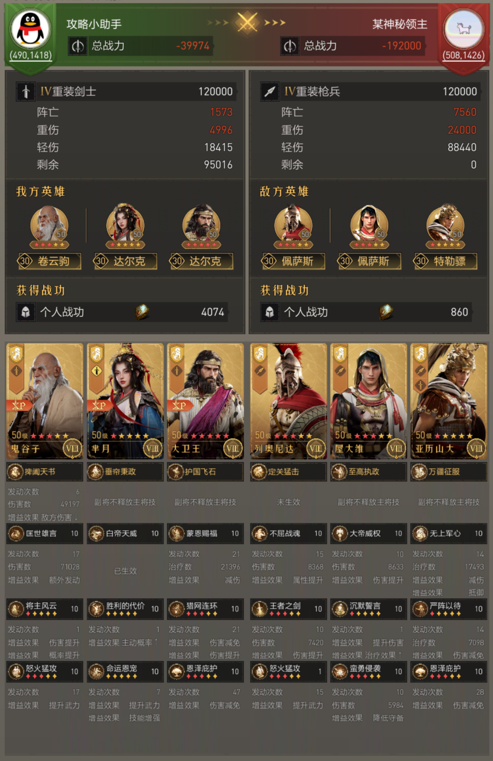493x761 pixels.
Task: Open the 芈月 hero card
Action: 125,401
